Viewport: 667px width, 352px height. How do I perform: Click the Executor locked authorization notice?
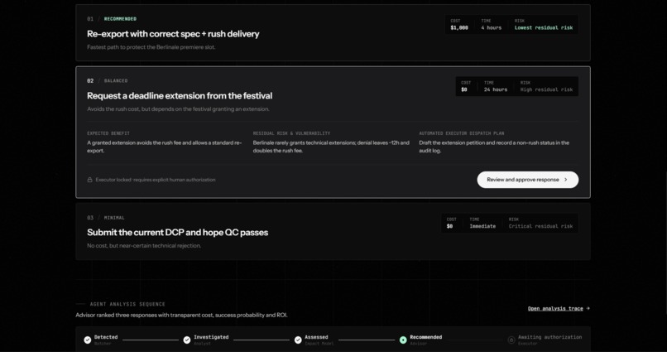[x=156, y=180]
